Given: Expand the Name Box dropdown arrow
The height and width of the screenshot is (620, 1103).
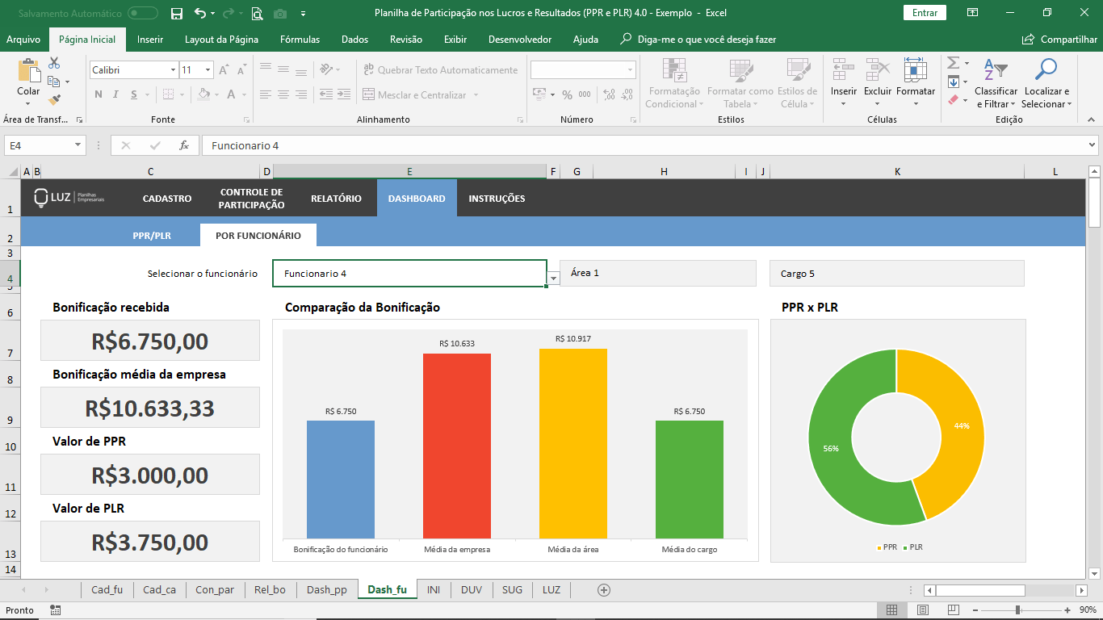Looking at the screenshot, I should 78,145.
